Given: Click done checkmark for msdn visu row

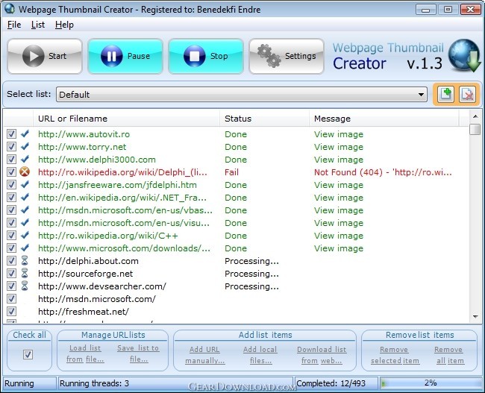Looking at the screenshot, I should pos(25,223).
